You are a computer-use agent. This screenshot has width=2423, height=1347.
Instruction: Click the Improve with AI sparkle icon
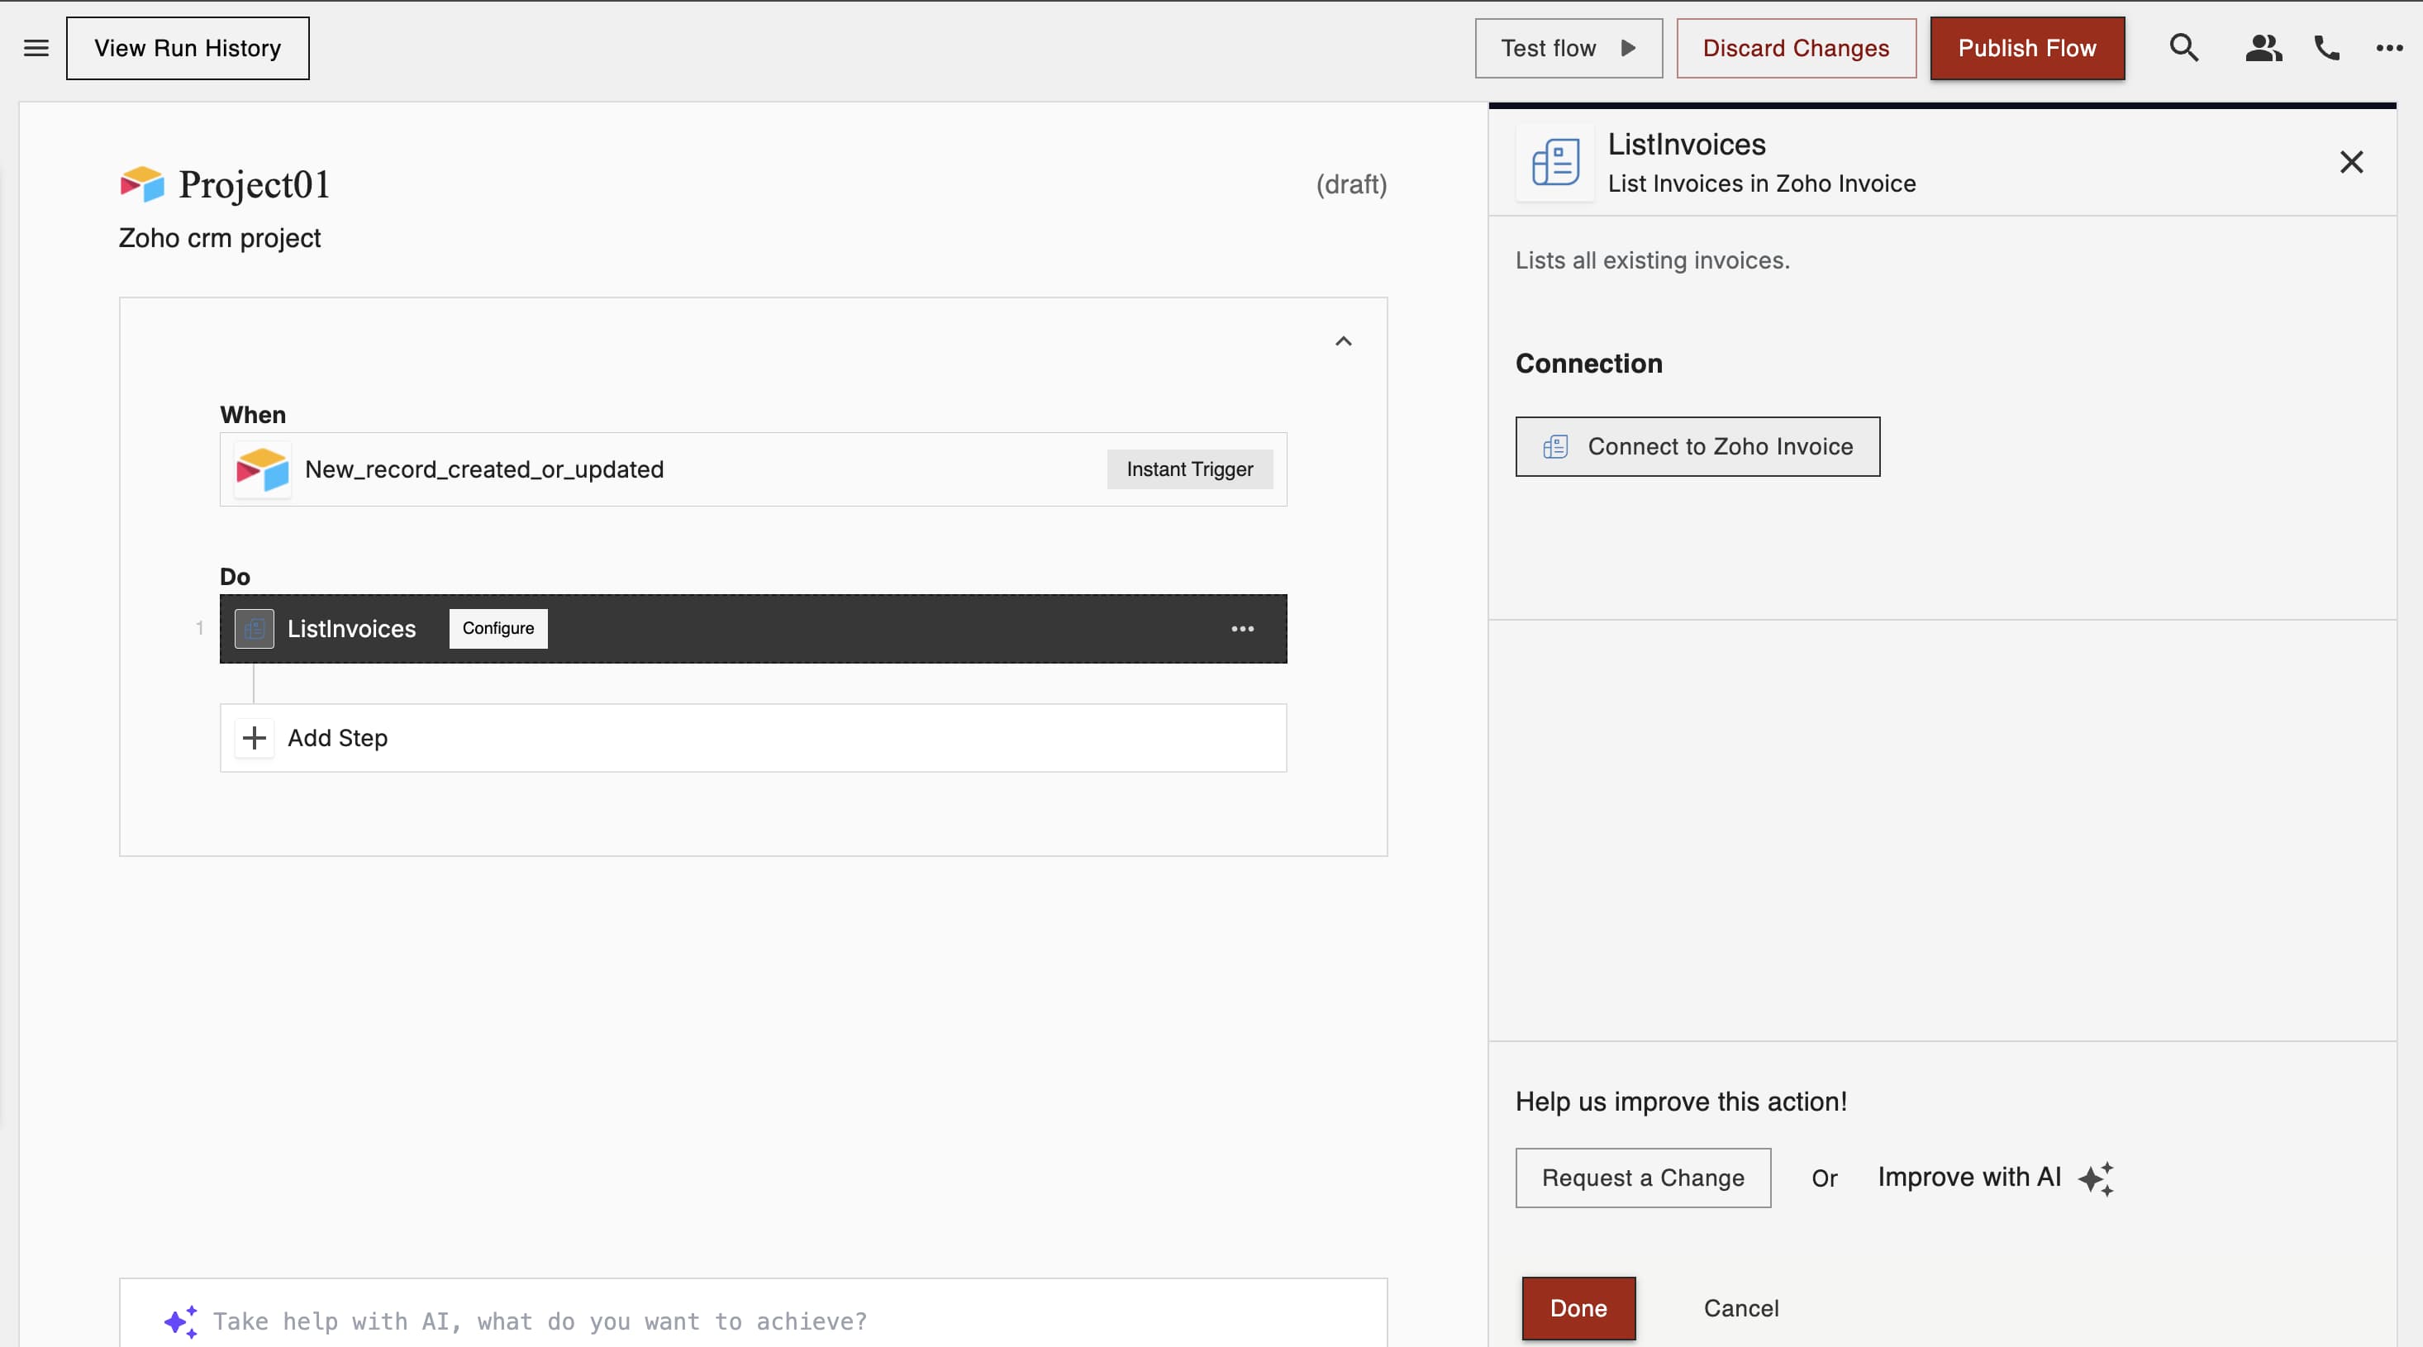[x=2097, y=1178]
